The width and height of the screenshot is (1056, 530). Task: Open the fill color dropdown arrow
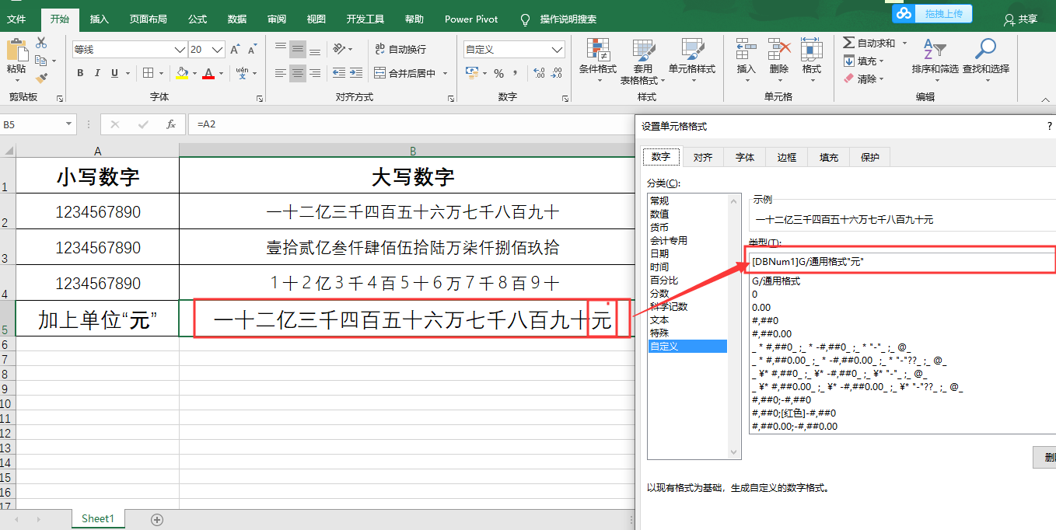click(194, 73)
